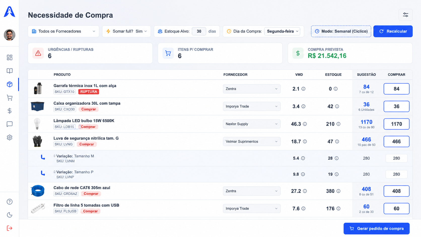Screen dimensions: 421x237
Task: Click Gerar pedido de compra button
Action: point(376,229)
